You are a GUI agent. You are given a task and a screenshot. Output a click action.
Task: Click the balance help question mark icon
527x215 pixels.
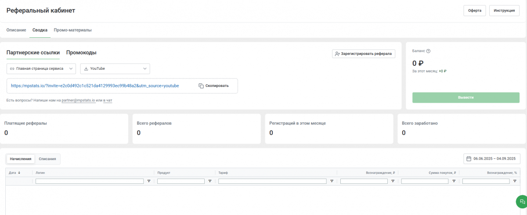tap(428, 51)
